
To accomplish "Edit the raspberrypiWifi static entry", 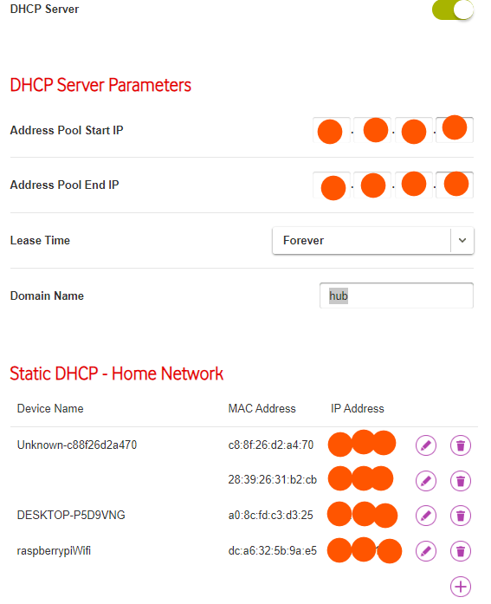I will pyautogui.click(x=426, y=551).
